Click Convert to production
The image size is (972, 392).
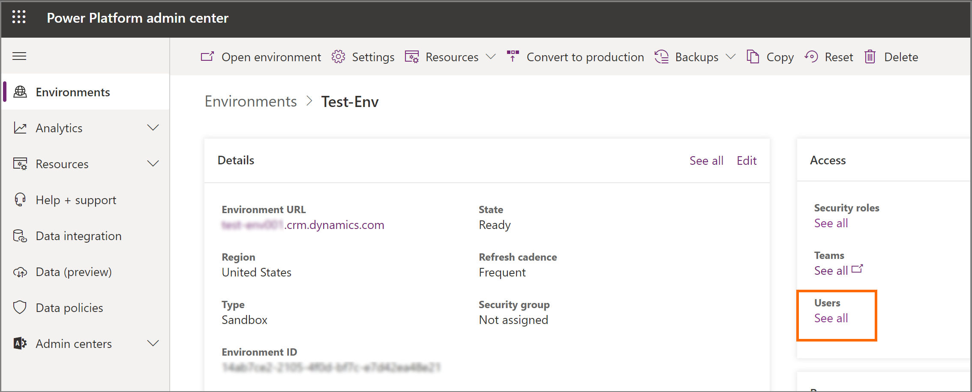[575, 57]
